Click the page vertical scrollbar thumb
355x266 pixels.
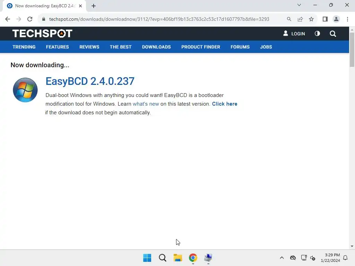tap(352, 50)
